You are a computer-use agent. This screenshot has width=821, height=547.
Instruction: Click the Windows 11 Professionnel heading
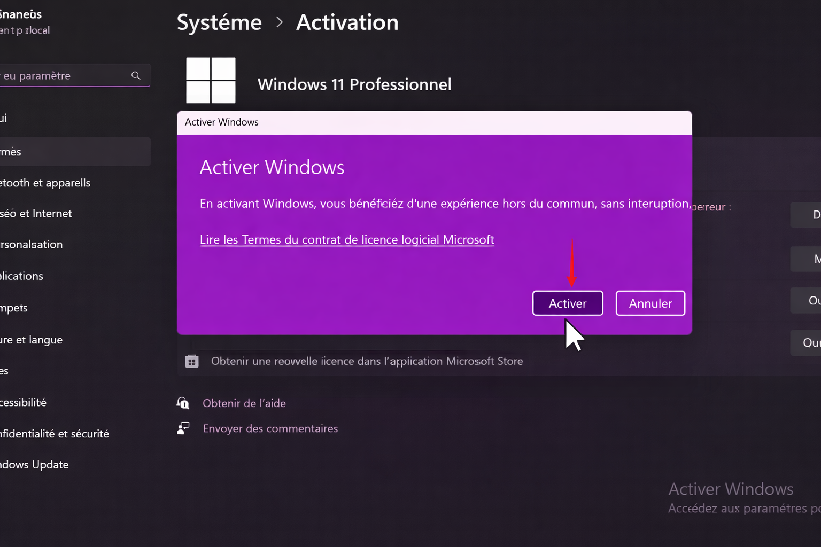[354, 84]
